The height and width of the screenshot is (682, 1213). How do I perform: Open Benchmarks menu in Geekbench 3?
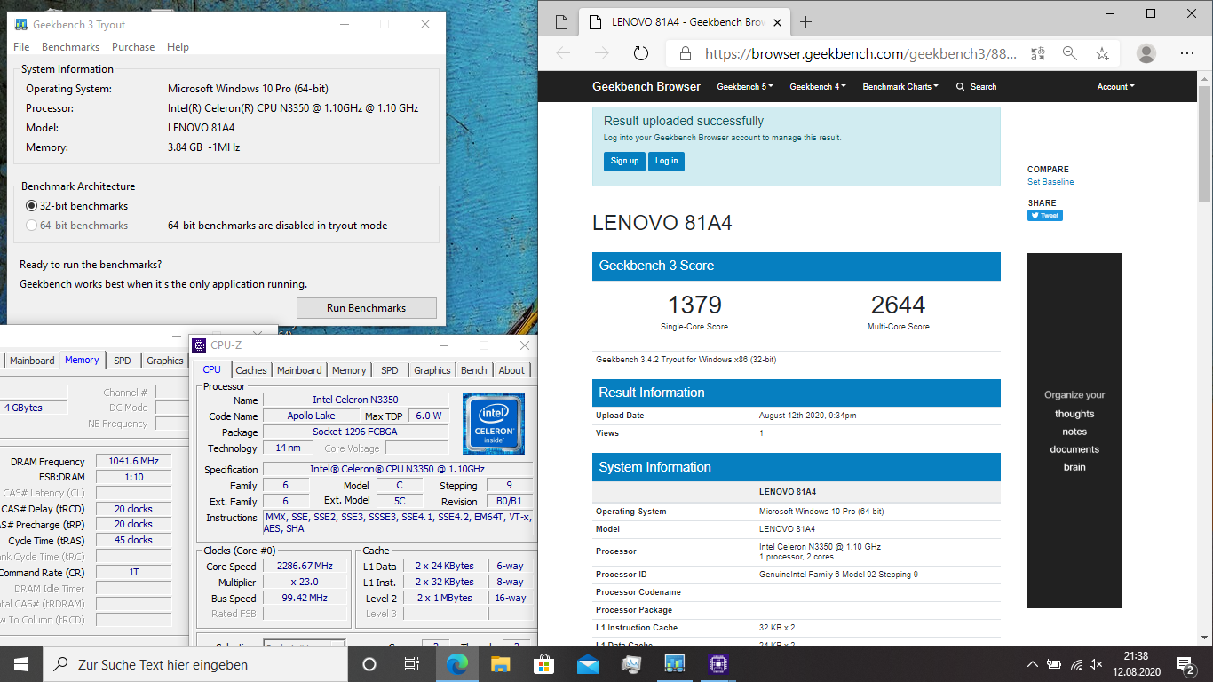tap(70, 47)
